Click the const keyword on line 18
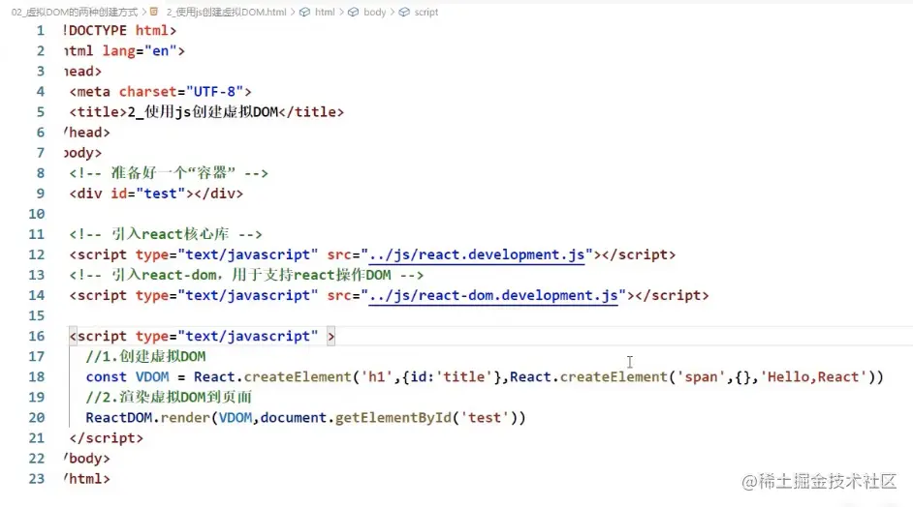This screenshot has width=913, height=507. [x=106, y=376]
